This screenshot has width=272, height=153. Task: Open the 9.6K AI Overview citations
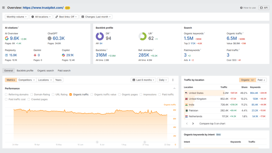[x=14, y=38]
